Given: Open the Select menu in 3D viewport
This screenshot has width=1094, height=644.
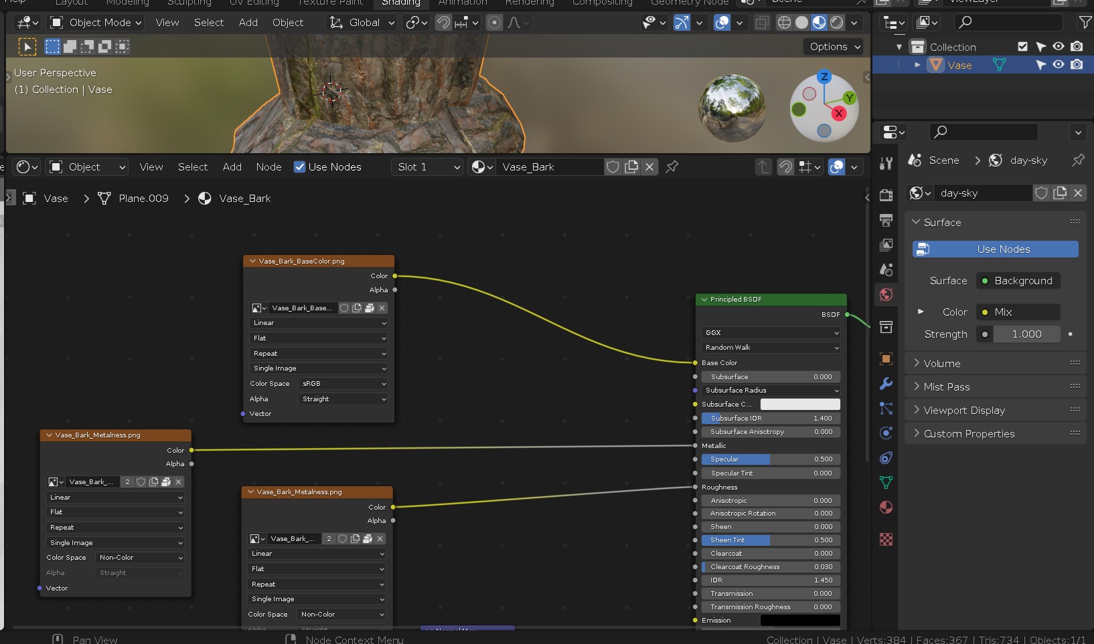Looking at the screenshot, I should (x=209, y=23).
